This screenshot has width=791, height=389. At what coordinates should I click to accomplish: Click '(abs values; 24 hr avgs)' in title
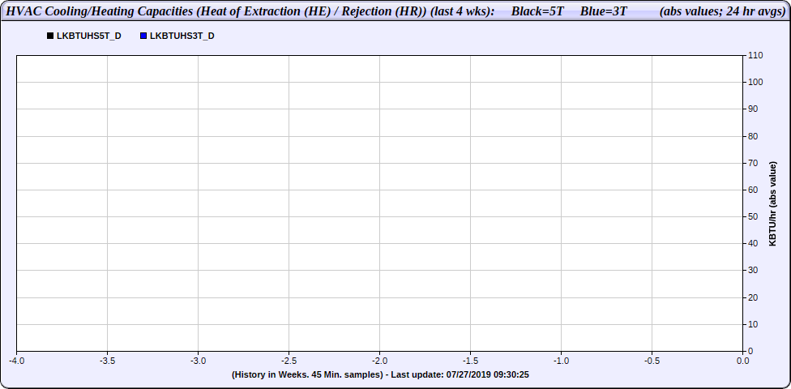[719, 11]
